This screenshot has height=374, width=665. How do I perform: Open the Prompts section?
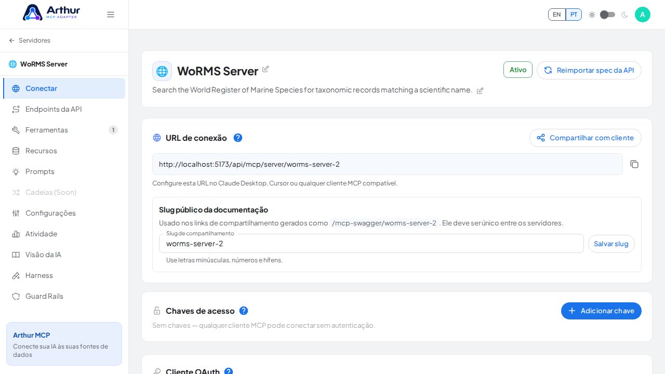(x=64, y=171)
